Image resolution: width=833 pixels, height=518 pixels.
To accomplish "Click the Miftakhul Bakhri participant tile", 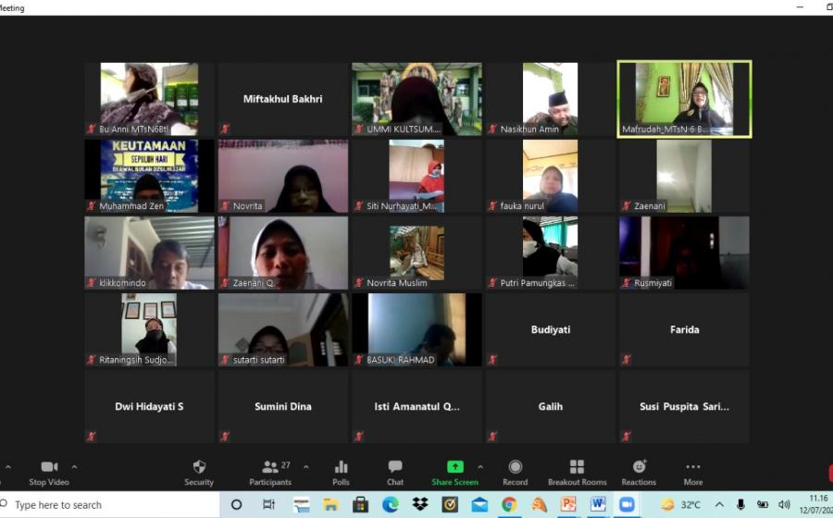I will click(x=282, y=99).
